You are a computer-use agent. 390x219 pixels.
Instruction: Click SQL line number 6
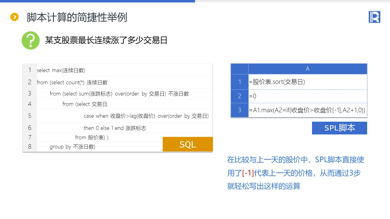tap(30, 128)
